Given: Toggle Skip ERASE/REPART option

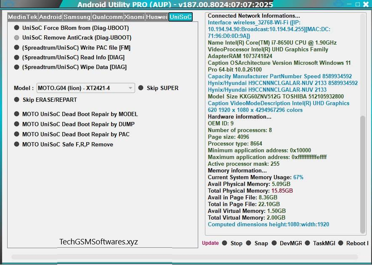Looking at the screenshot, I should point(45,100).
